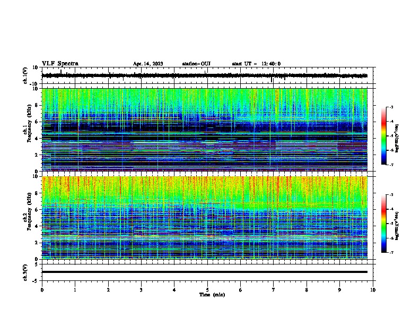Click the time axis tick label "10"

373,290
